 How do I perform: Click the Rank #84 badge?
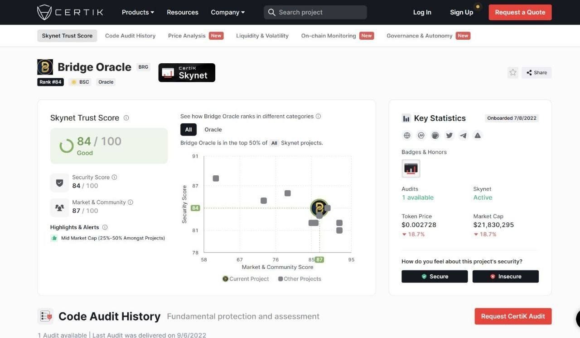50,82
